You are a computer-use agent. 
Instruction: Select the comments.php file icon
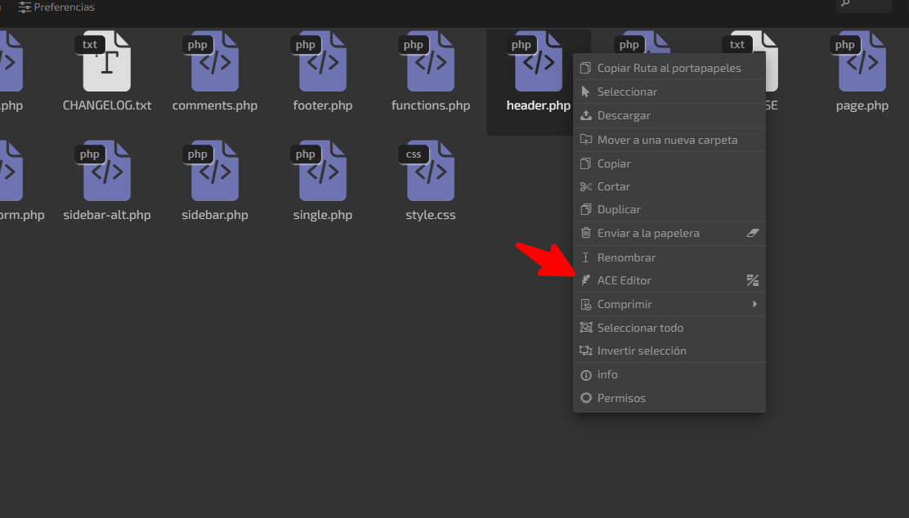[x=214, y=61]
